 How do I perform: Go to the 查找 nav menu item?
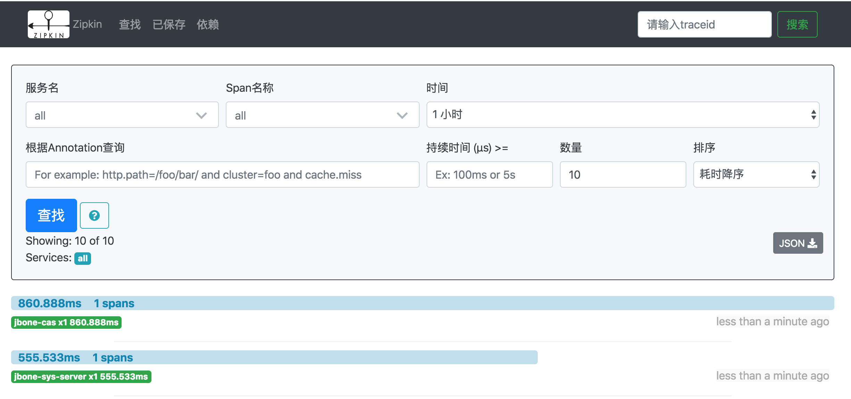coord(130,25)
